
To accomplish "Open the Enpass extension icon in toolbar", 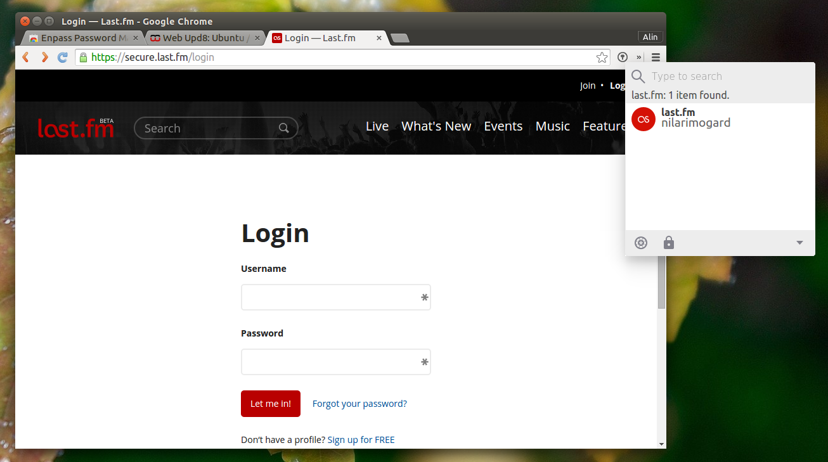I will coord(623,57).
